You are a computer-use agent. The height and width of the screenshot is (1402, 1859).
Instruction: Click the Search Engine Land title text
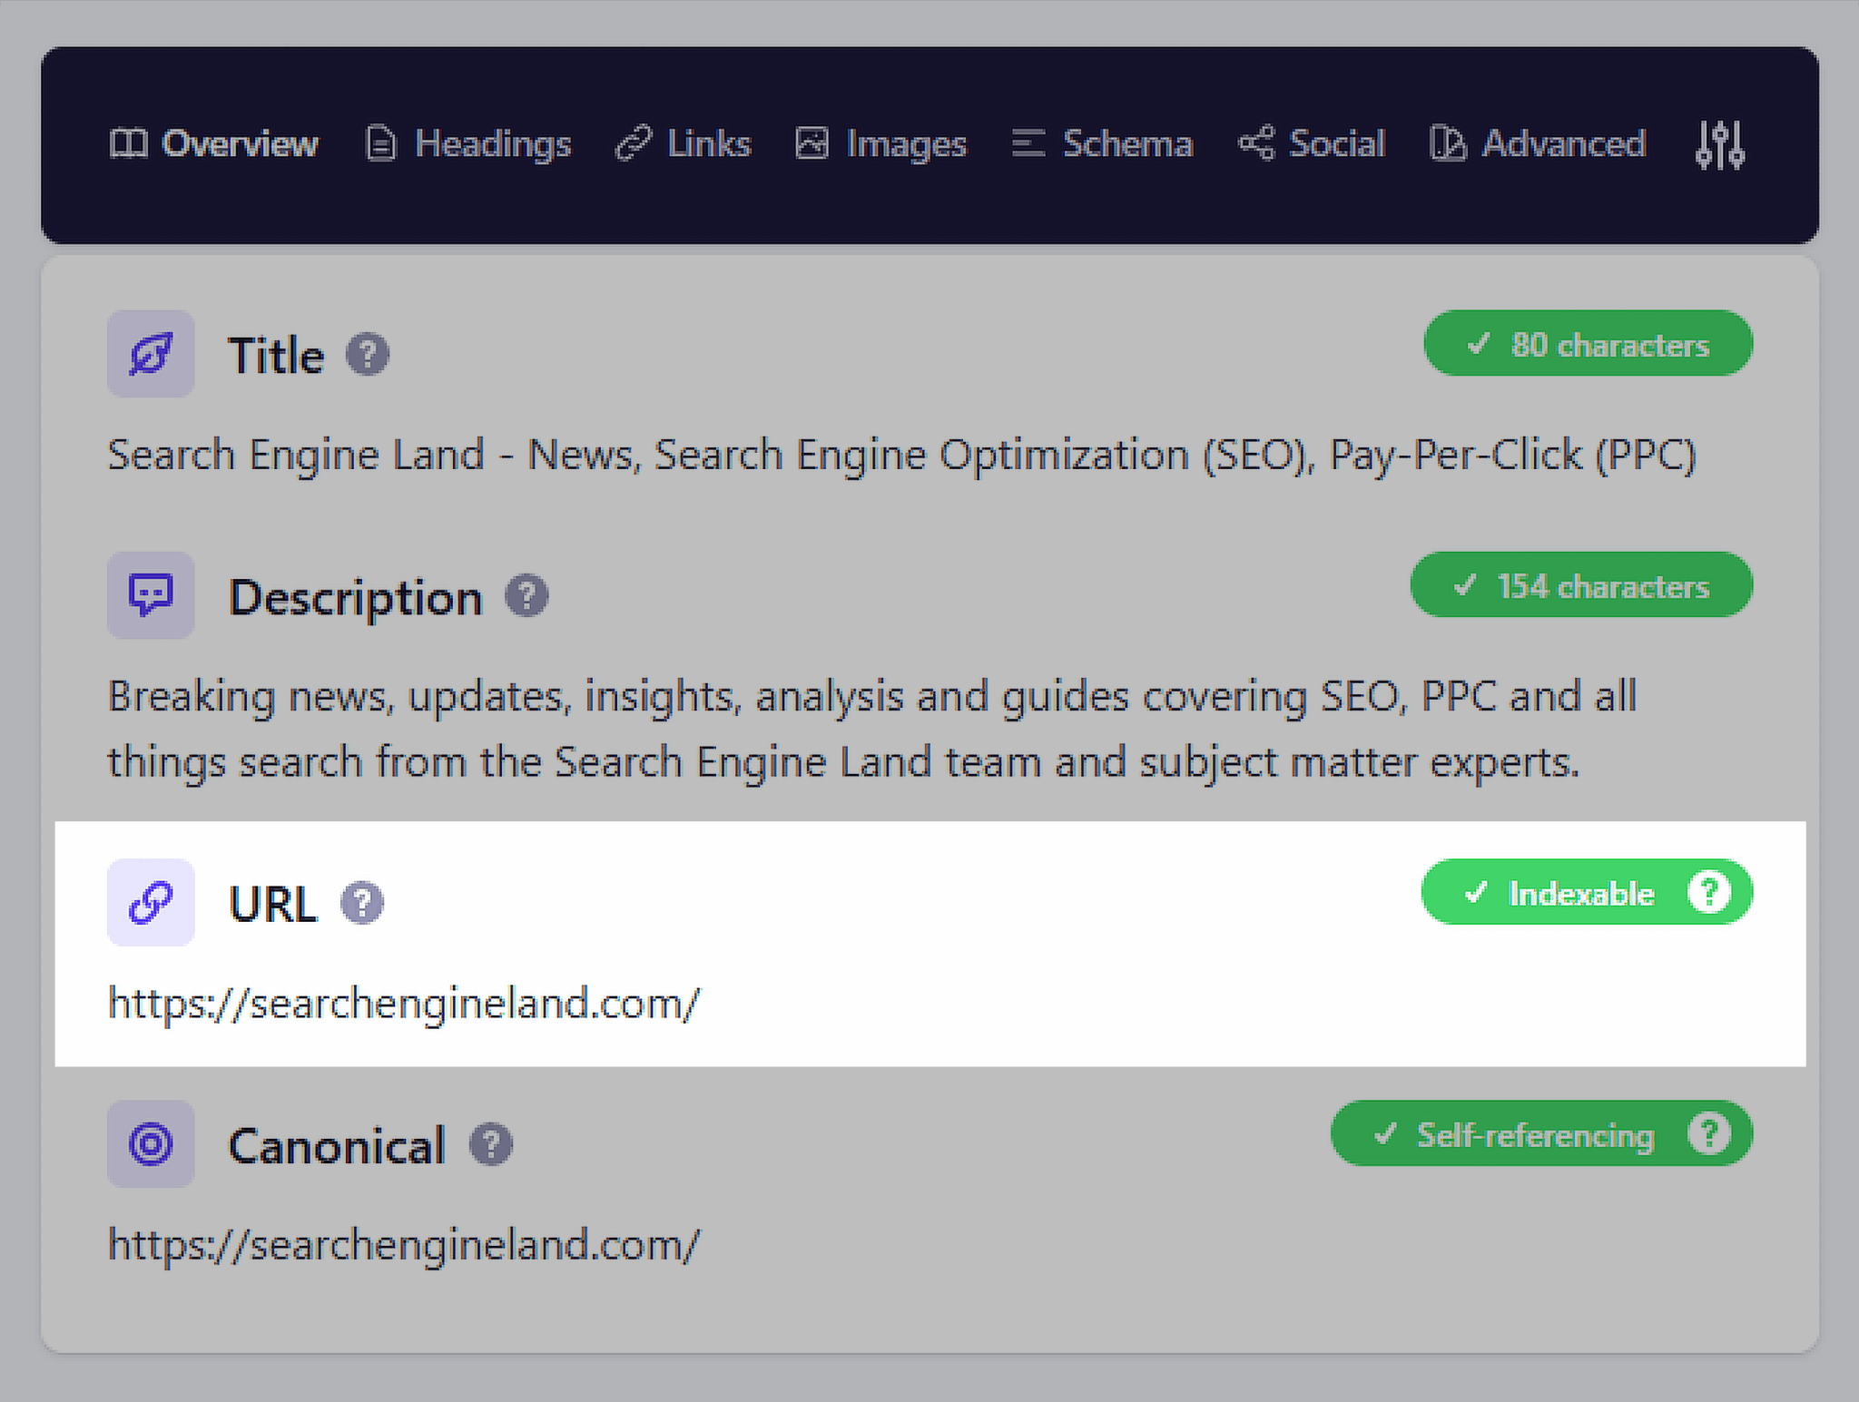tap(902, 456)
